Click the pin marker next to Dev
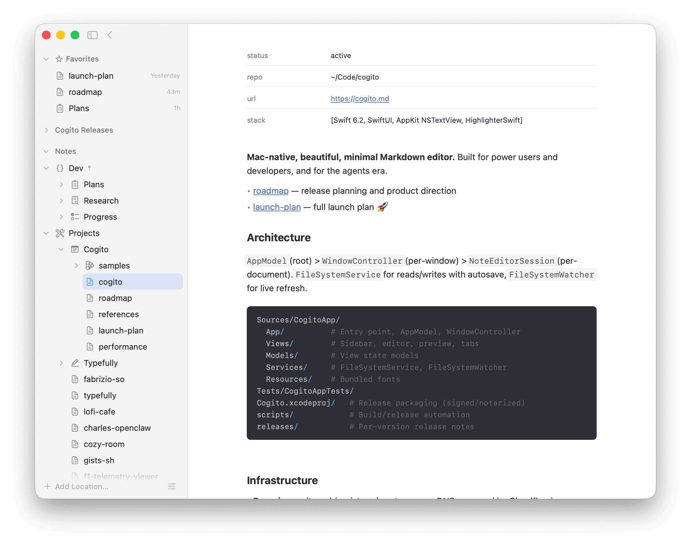Screen dimensions: 691x545 pyautogui.click(x=89, y=168)
